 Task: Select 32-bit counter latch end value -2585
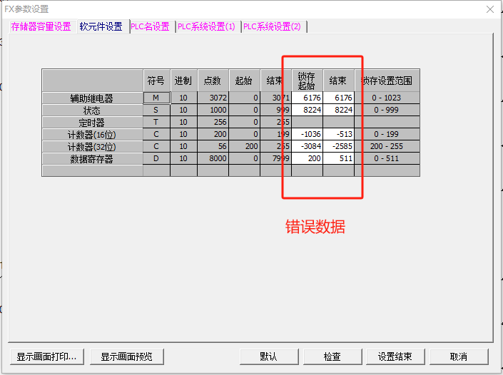pos(338,146)
